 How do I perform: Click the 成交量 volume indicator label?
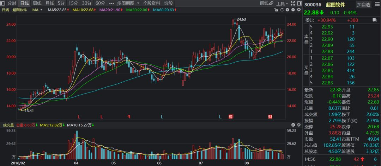coord(8,125)
